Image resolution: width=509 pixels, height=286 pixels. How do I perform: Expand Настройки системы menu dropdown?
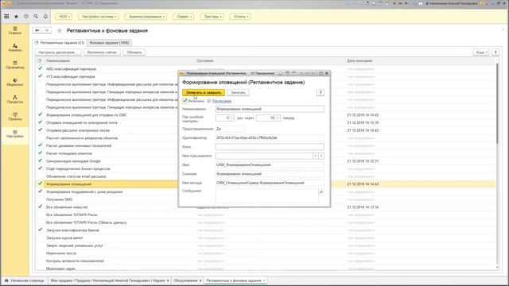click(x=99, y=17)
